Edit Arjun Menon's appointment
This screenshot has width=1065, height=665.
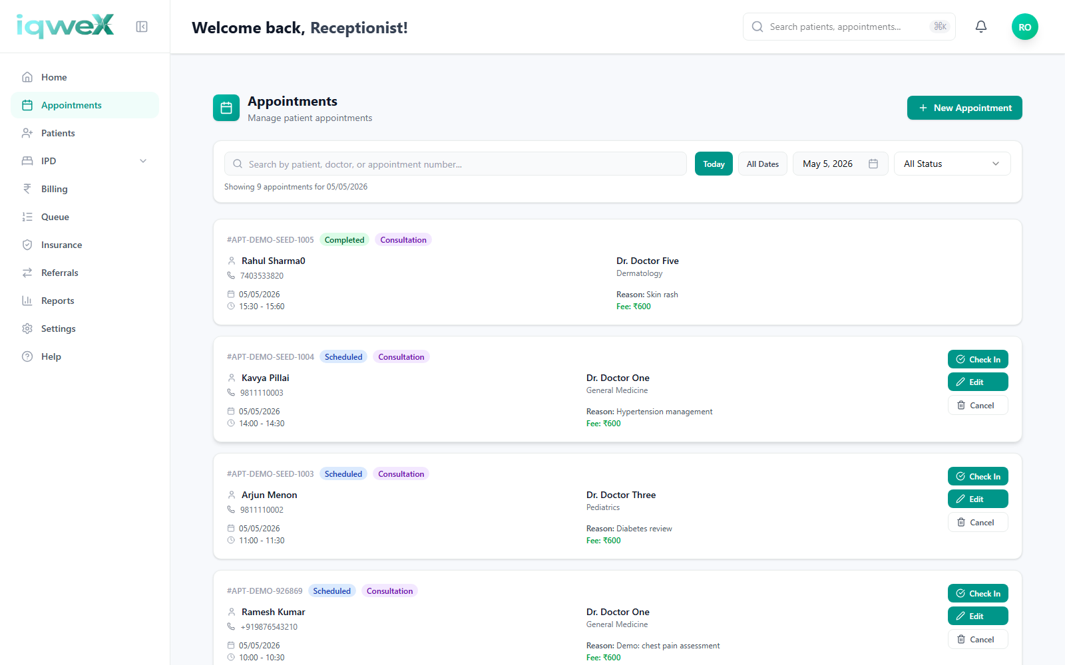tap(978, 499)
